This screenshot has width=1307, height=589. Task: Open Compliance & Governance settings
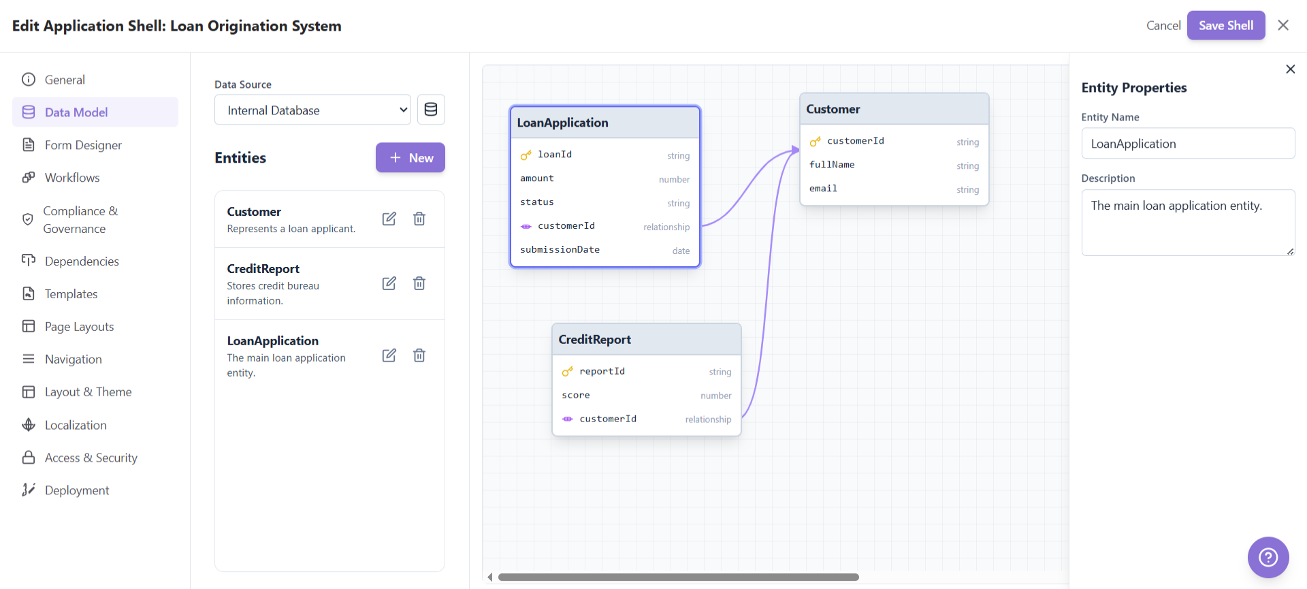(80, 220)
